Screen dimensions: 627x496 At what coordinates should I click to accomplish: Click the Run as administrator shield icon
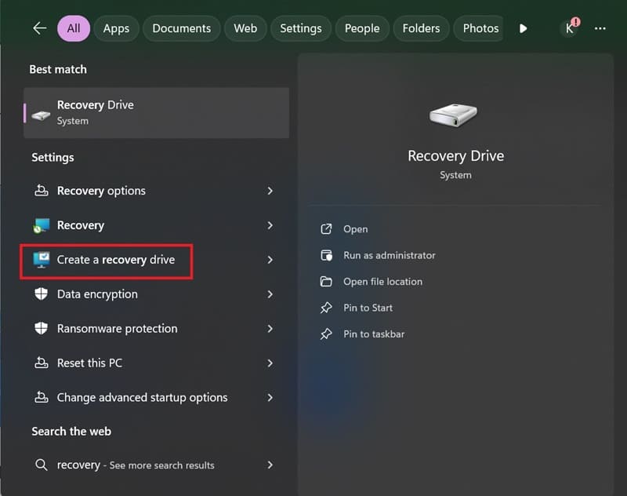point(326,255)
